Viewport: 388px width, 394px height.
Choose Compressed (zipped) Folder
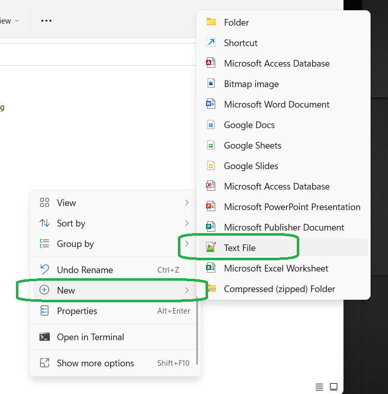[x=283, y=289]
